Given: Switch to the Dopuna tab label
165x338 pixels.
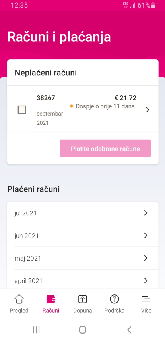Looking at the screenshot, I should point(82,311).
